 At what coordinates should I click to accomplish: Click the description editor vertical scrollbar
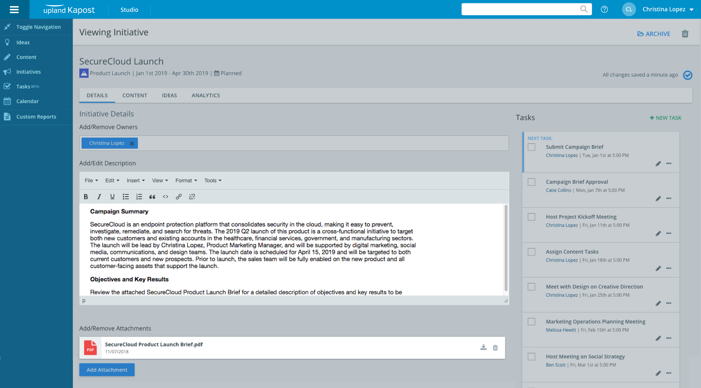(506, 248)
